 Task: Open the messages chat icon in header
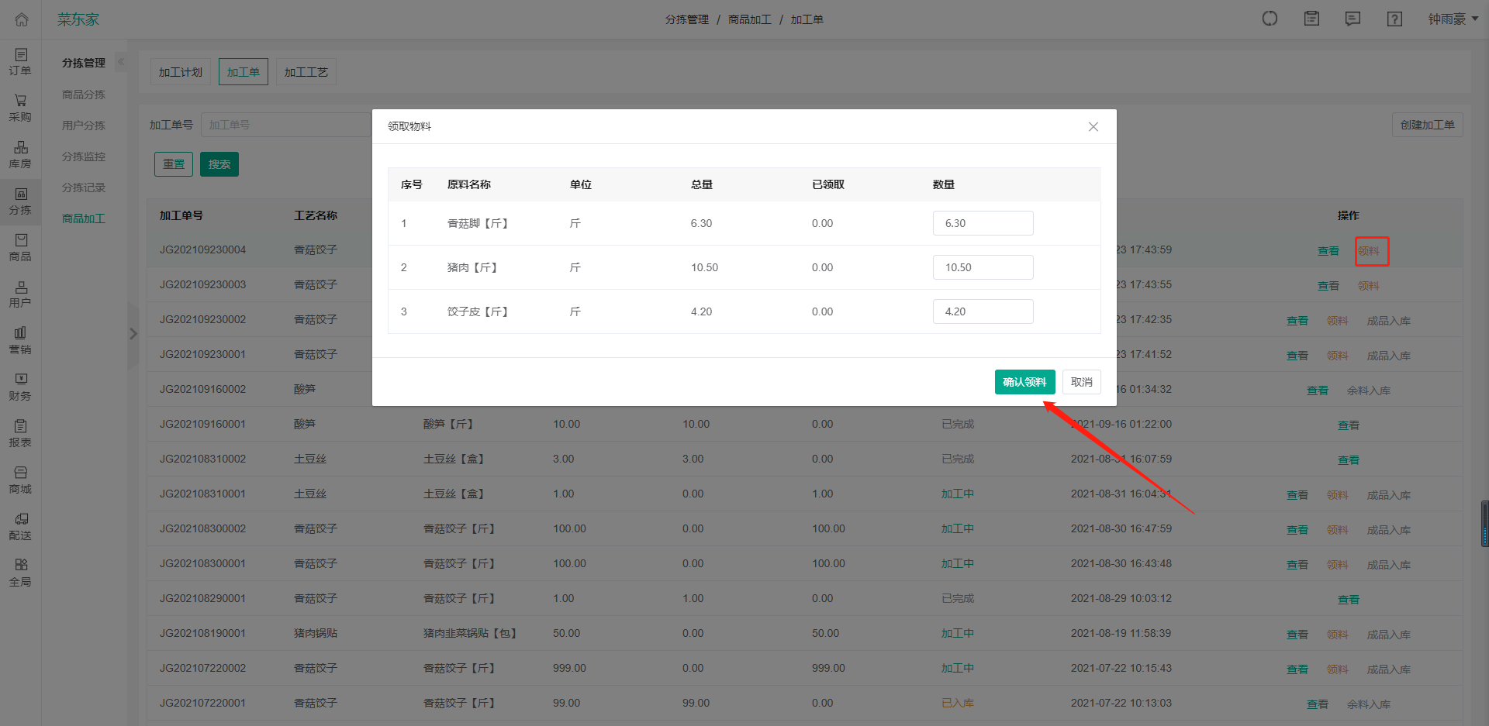(1353, 19)
